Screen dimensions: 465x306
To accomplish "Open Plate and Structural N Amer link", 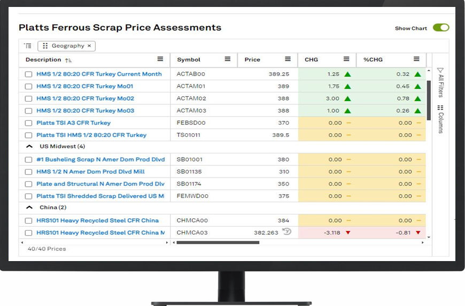I will 100,183.
